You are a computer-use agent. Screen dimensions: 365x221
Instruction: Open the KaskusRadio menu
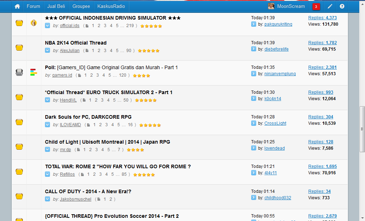[111, 6]
